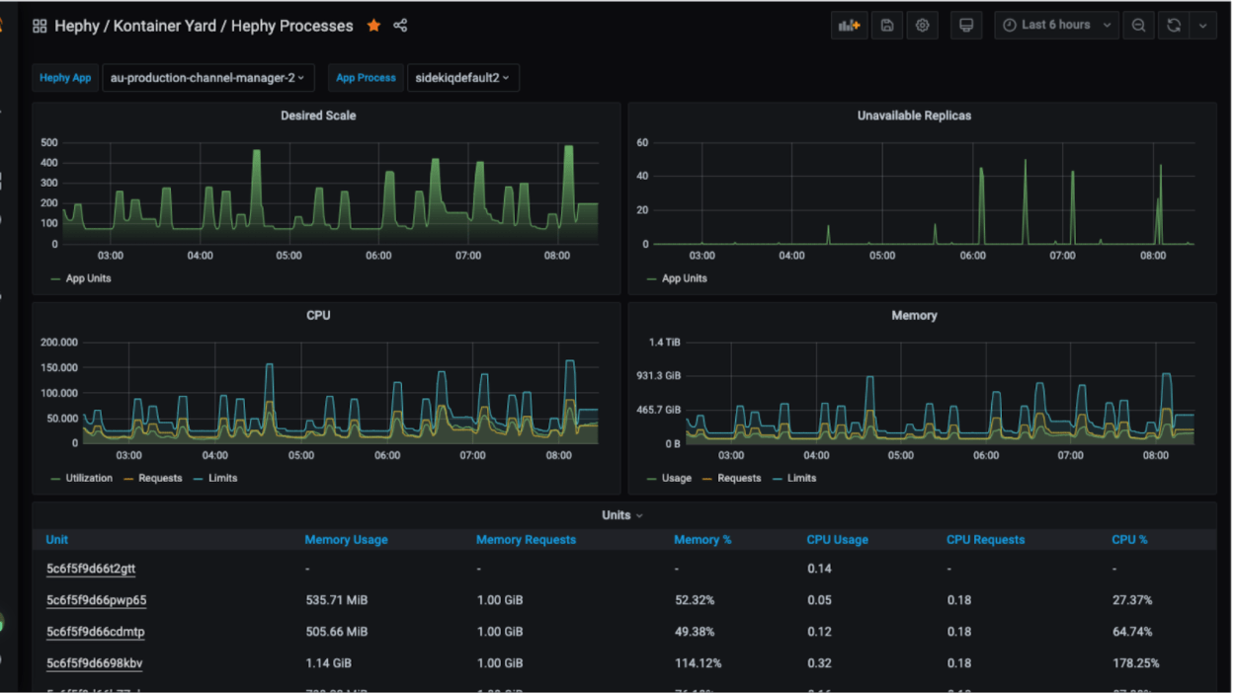
Task: Zoom out the time range
Action: 1138,26
